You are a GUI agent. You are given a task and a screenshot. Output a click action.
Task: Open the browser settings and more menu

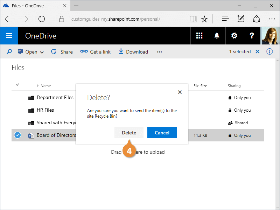click(x=272, y=19)
